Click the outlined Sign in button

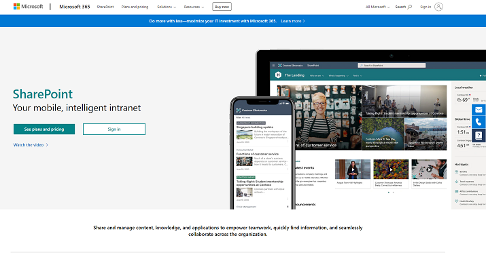[x=114, y=129]
